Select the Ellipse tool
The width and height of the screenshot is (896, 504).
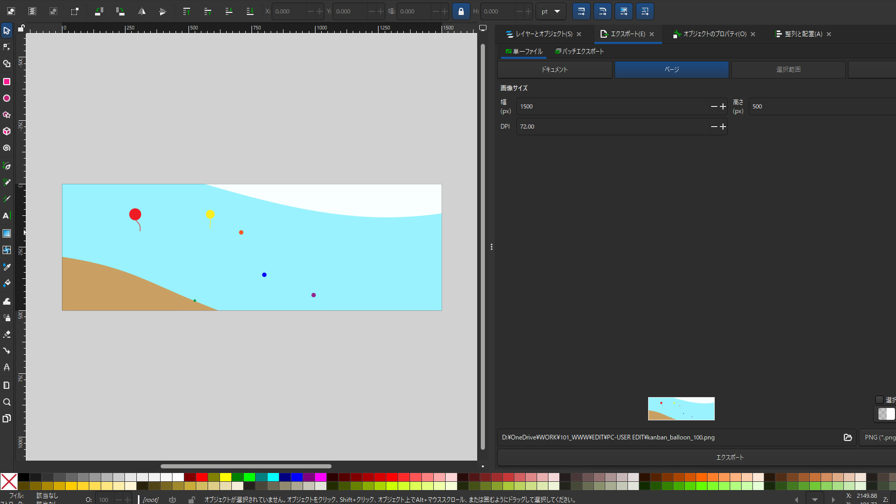click(7, 98)
